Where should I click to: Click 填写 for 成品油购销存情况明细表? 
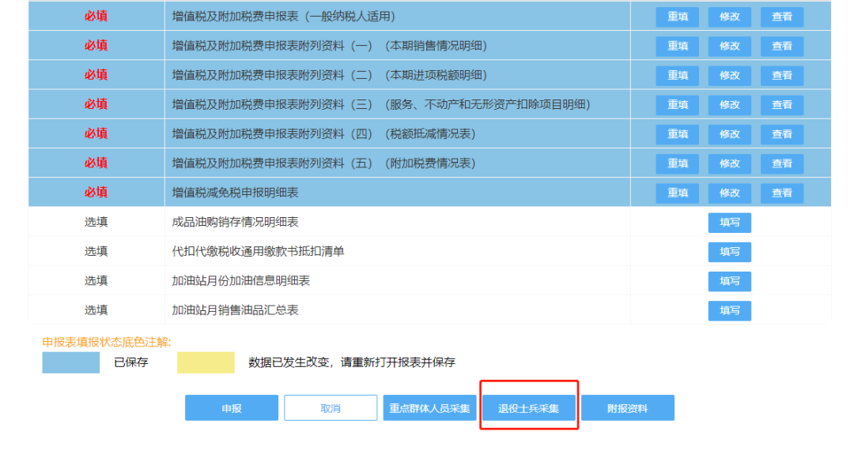729,223
